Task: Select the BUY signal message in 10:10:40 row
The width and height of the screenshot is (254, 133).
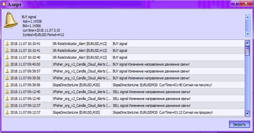Action: click(x=120, y=57)
